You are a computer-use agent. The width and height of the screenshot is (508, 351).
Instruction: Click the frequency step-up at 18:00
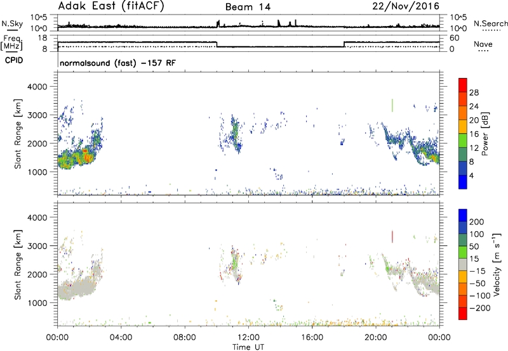click(x=344, y=44)
